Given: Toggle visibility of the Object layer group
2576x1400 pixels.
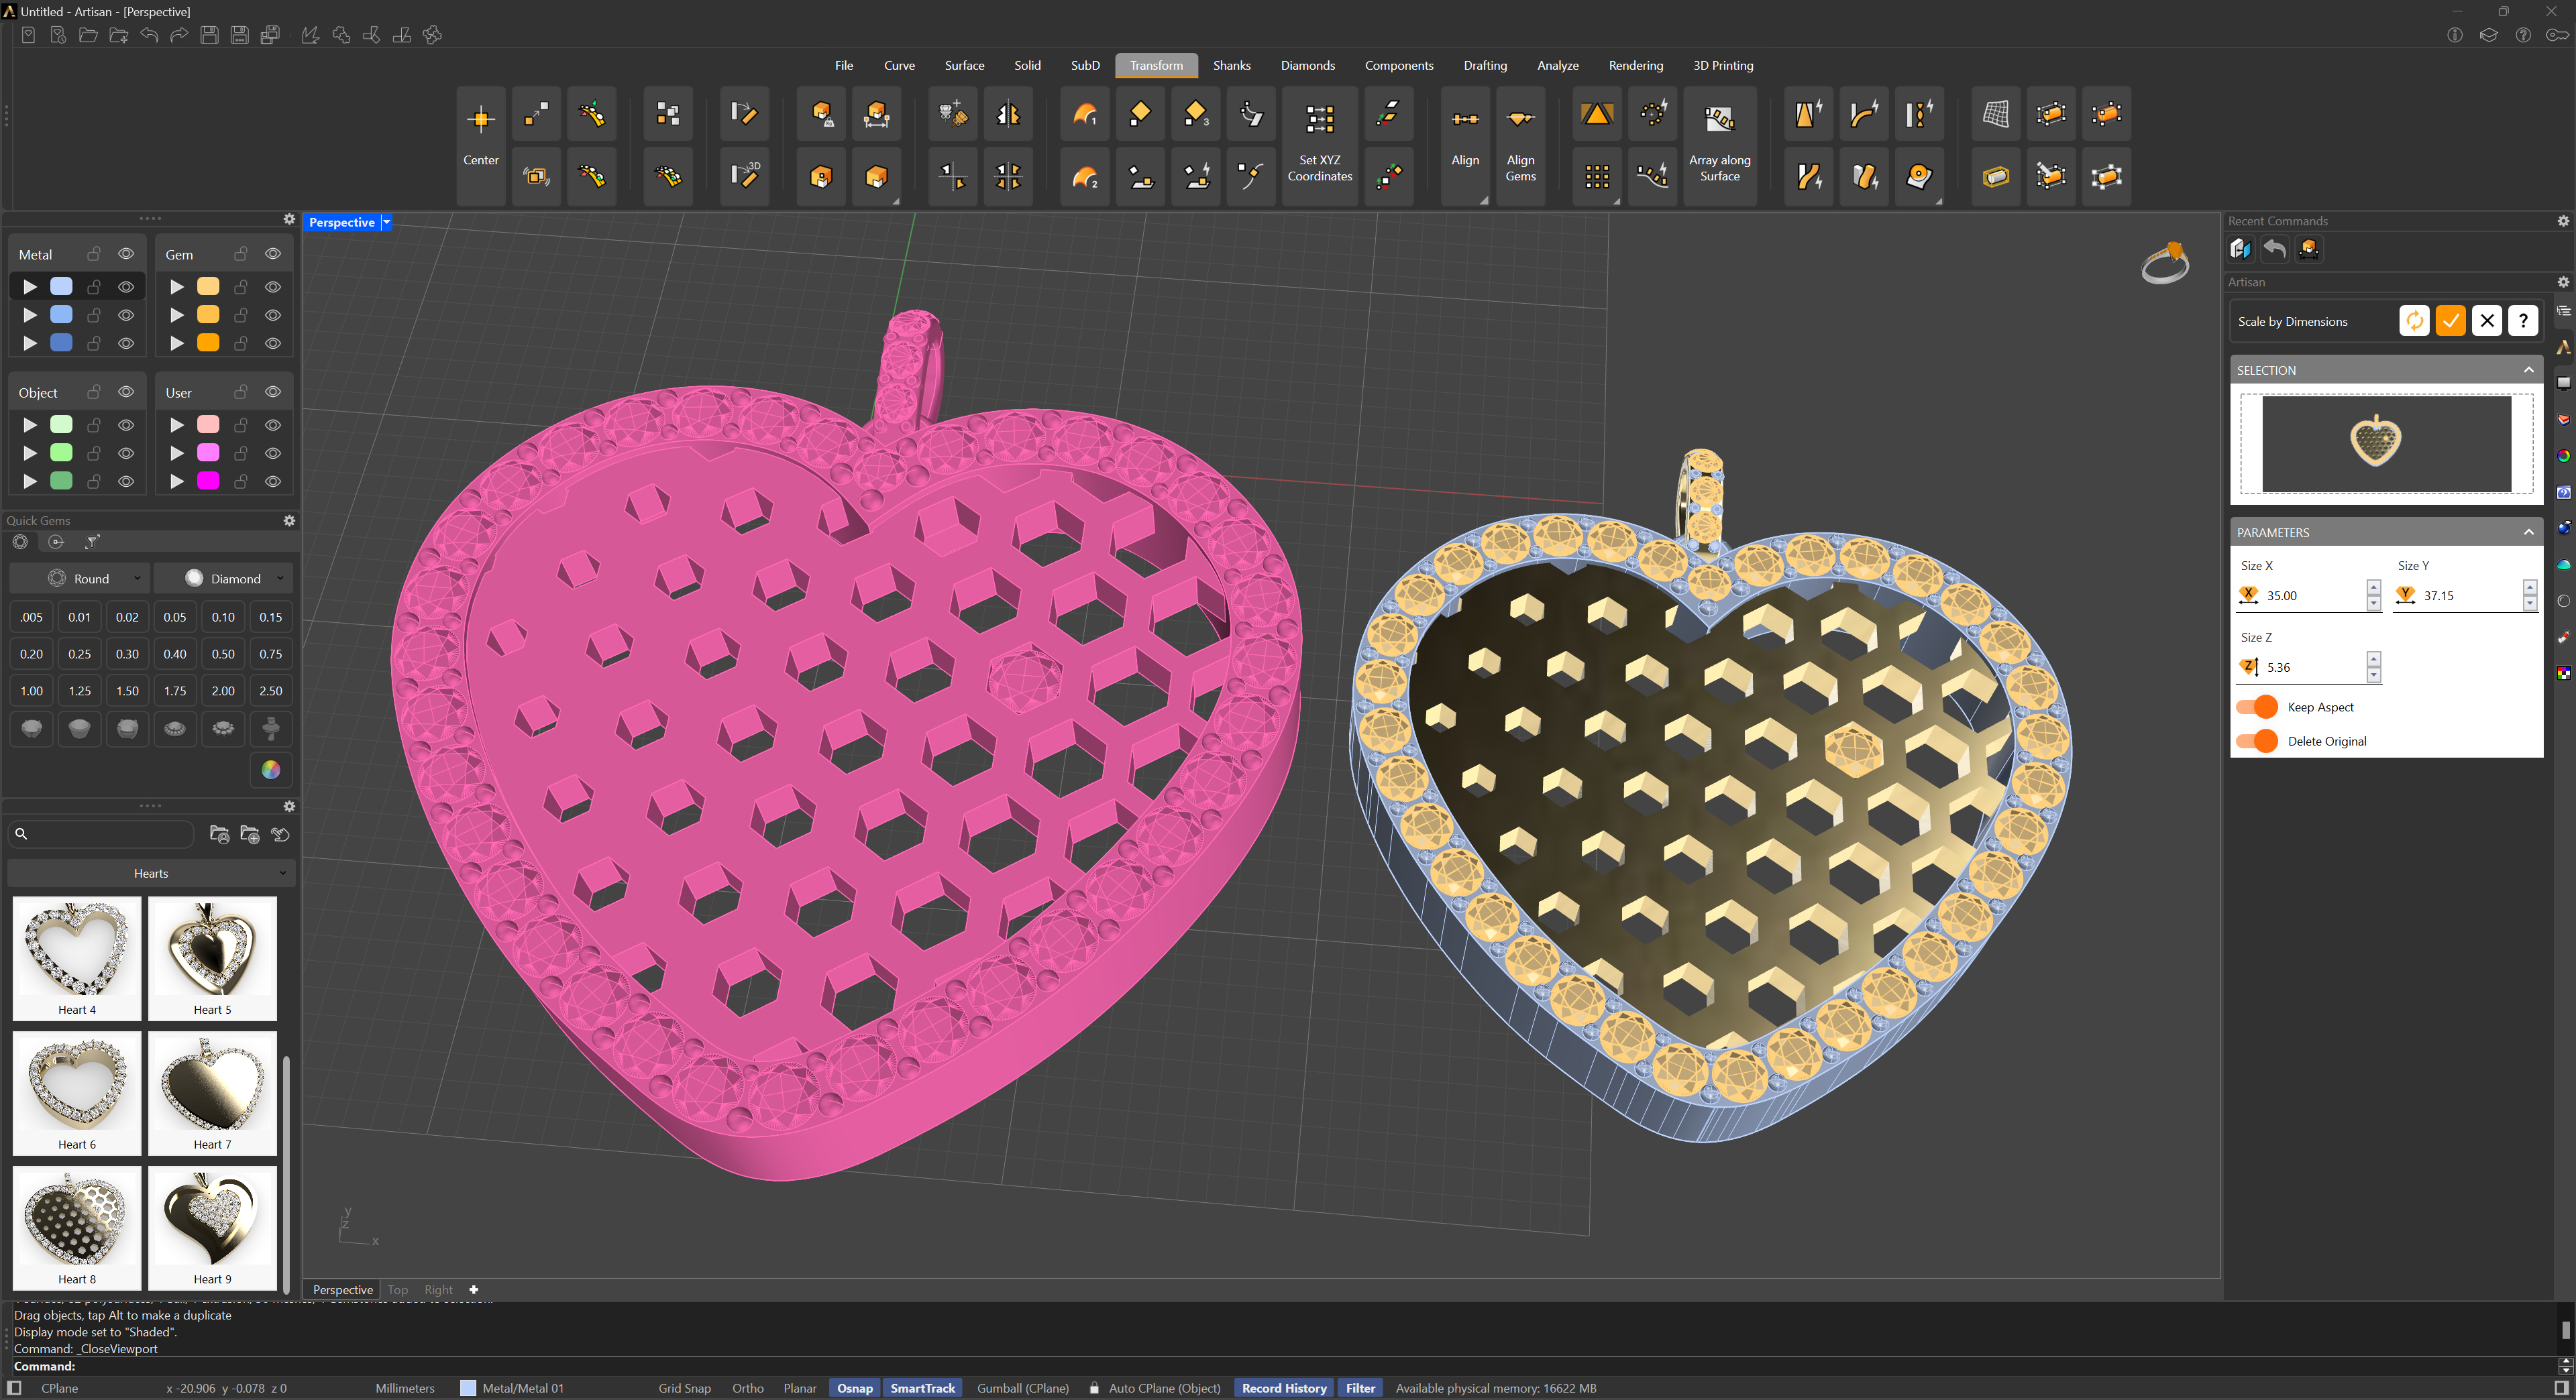Looking at the screenshot, I should click(126, 392).
